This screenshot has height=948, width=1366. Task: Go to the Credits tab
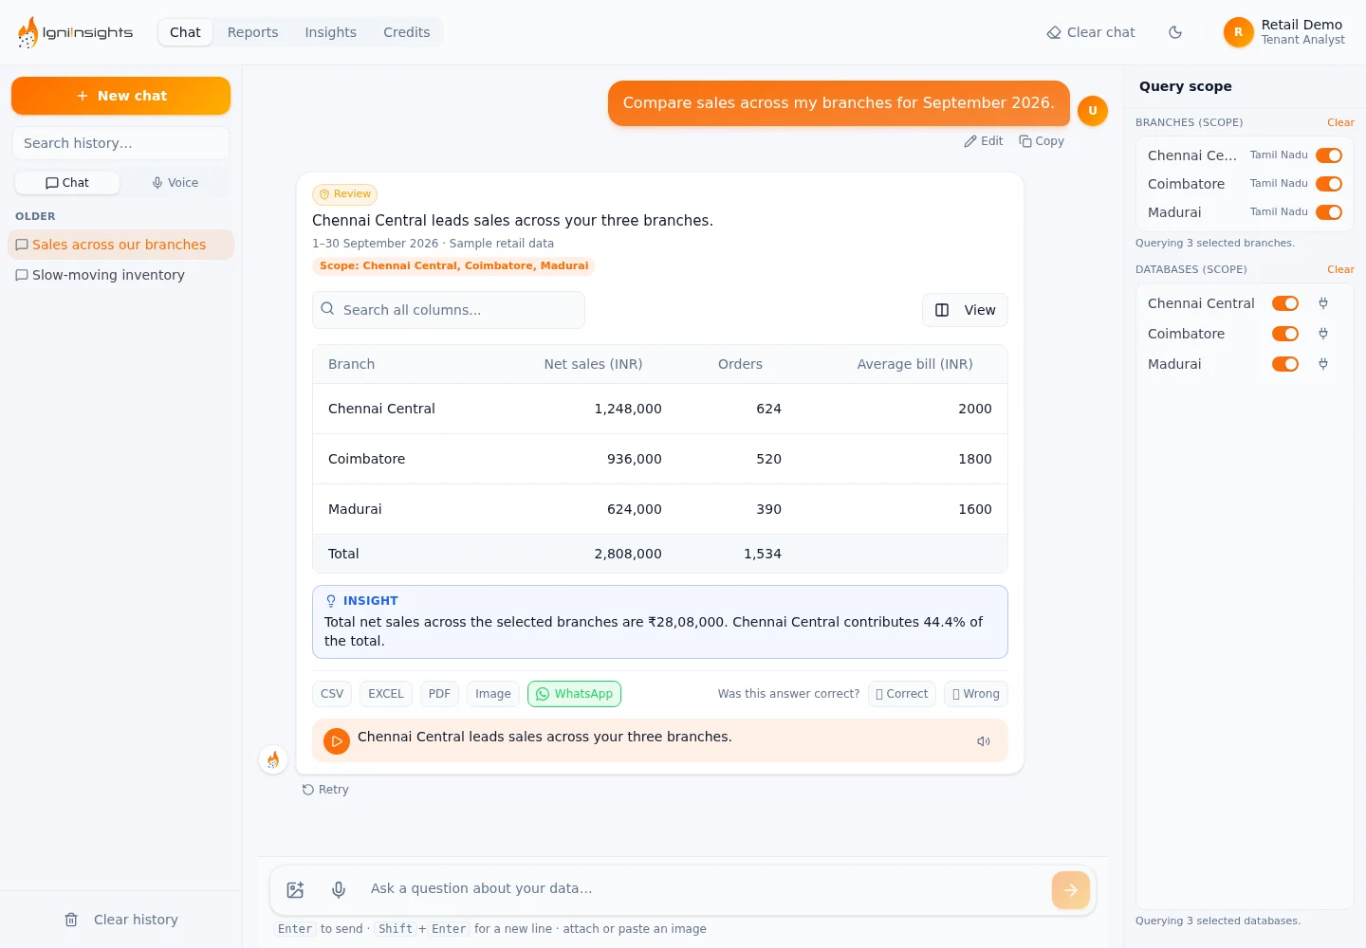pos(407,32)
